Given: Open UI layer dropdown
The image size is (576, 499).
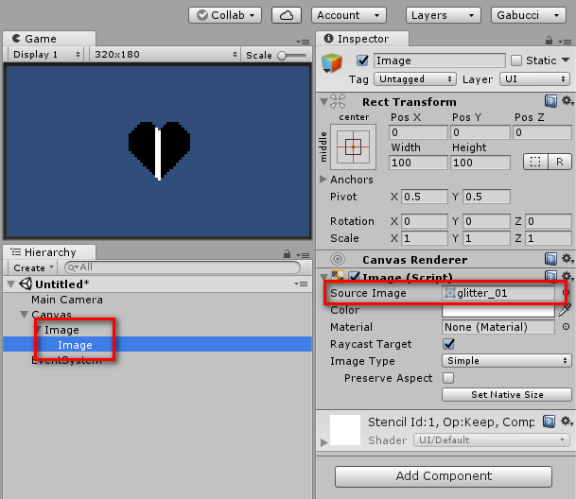Looking at the screenshot, I should click(534, 79).
